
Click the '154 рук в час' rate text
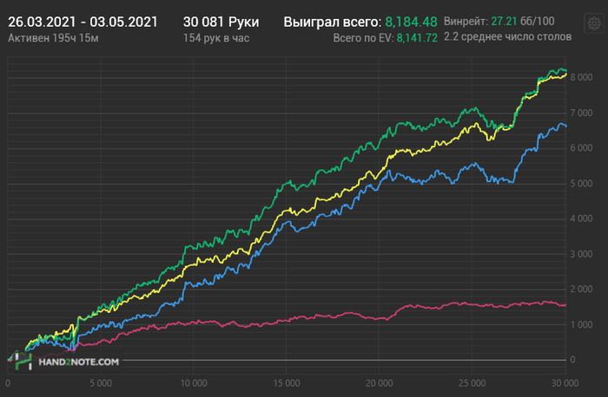coord(216,38)
